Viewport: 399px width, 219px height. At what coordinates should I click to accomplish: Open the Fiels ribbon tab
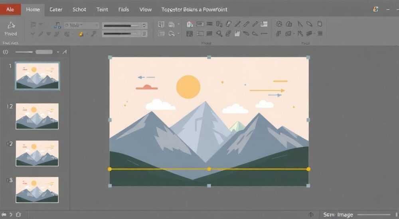(123, 10)
